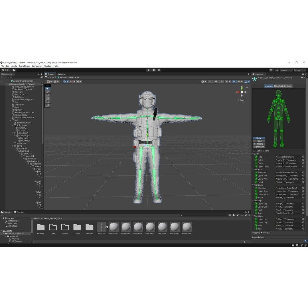The width and height of the screenshot is (308, 308).
Task: Open the Layout dropdown in the toolbar
Action: tap(299, 70)
